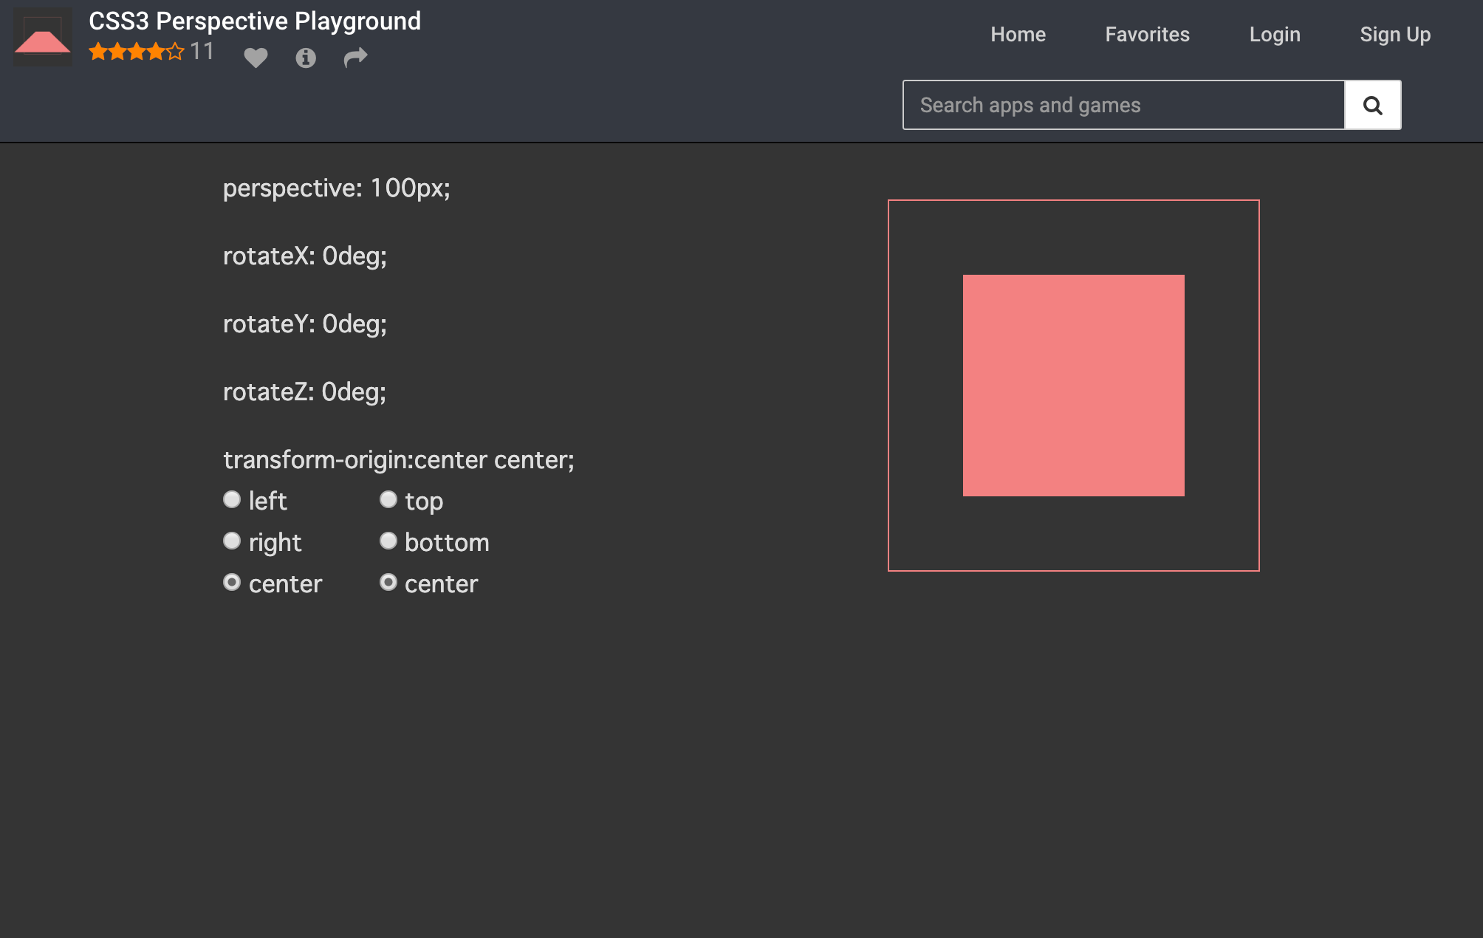This screenshot has height=938, width=1483.
Task: Click the share arrow icon
Action: pos(355,58)
